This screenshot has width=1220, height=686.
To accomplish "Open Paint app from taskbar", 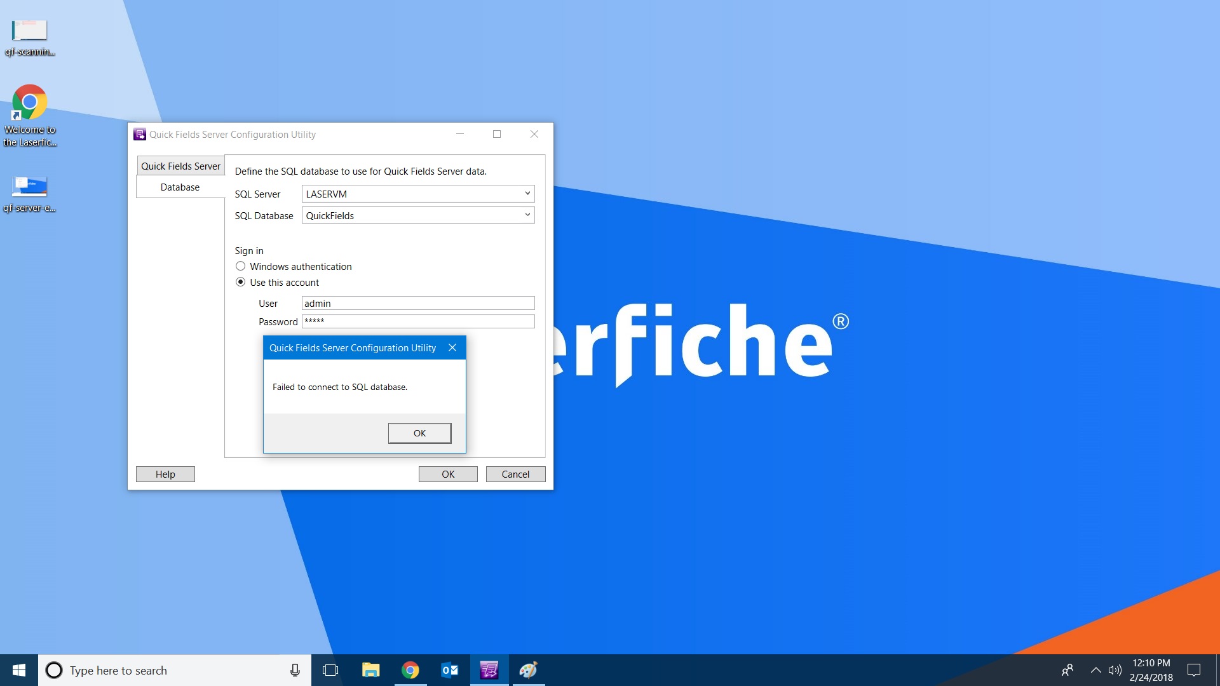I will coord(528,670).
